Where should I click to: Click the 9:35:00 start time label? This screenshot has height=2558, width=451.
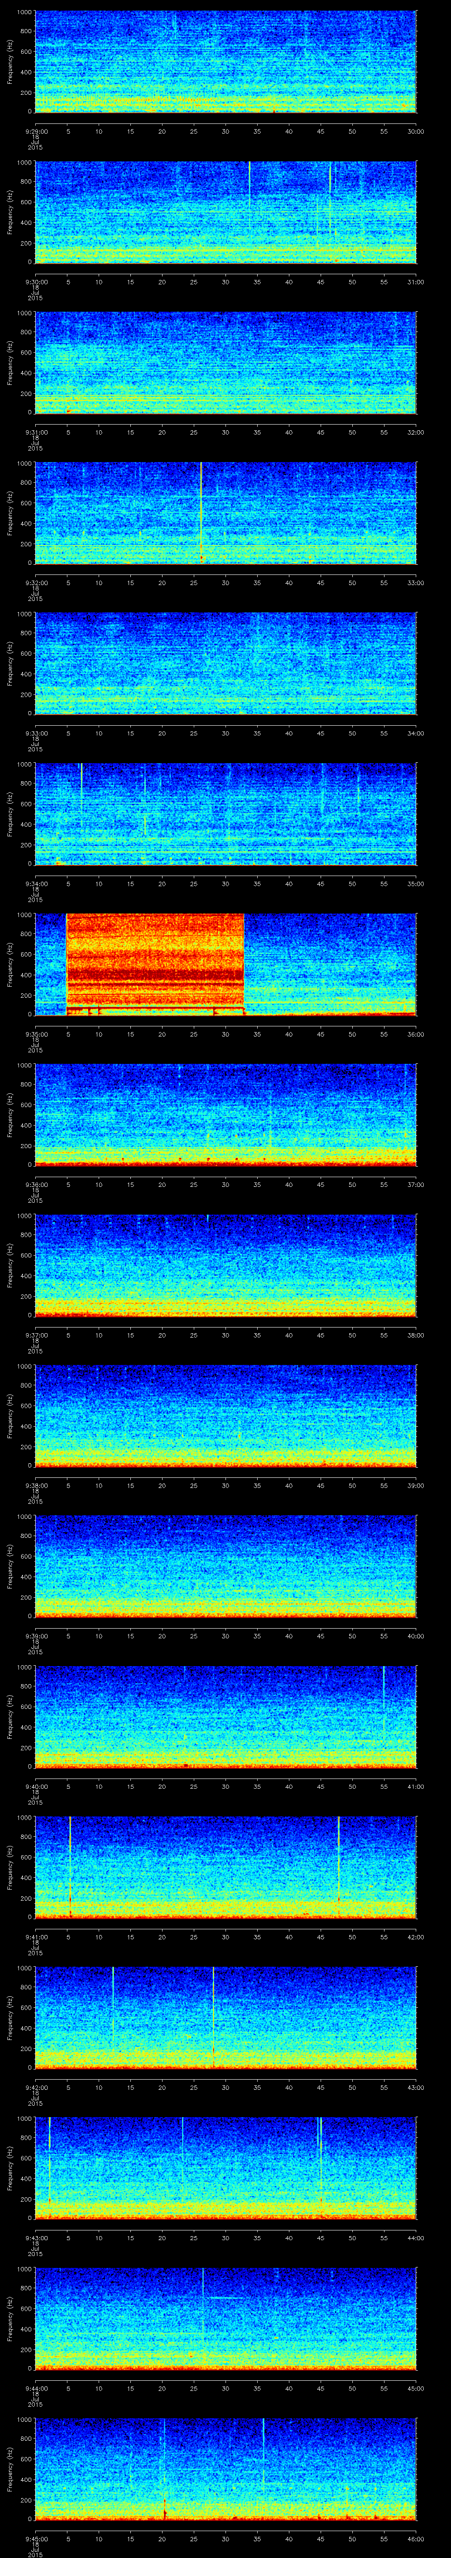click(x=36, y=1034)
